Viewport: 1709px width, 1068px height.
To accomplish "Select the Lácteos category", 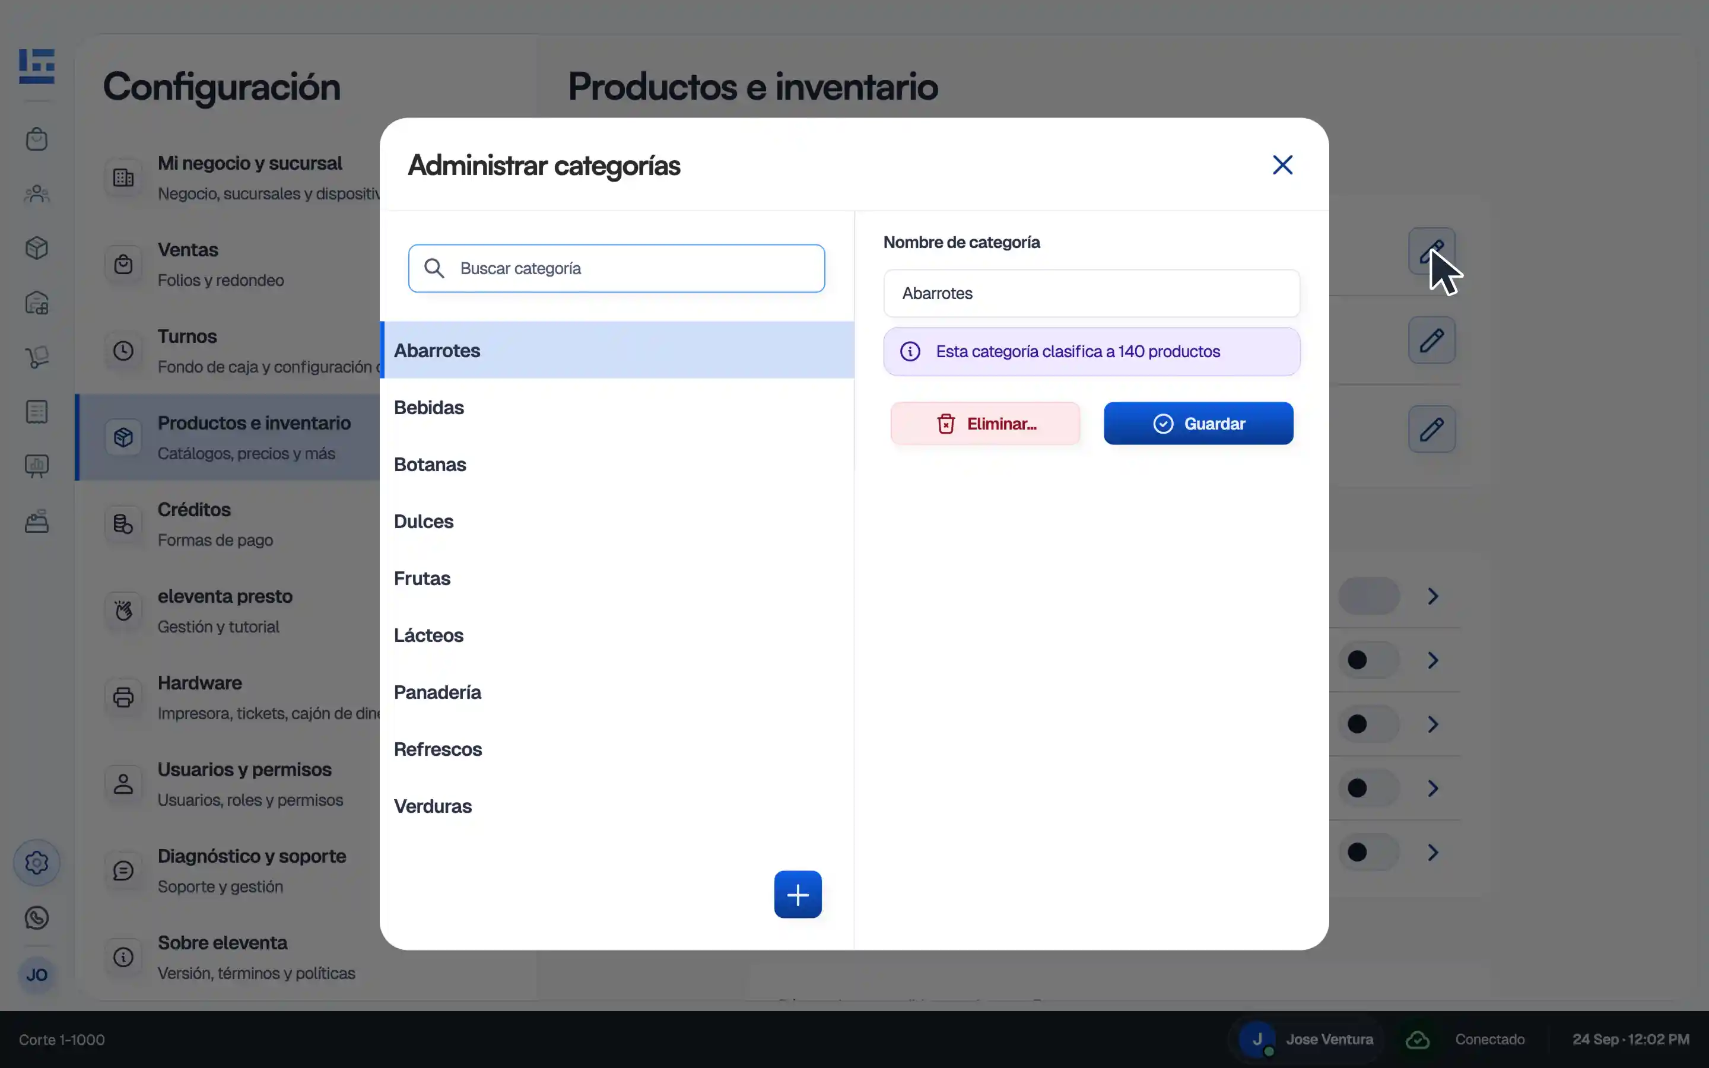I will tap(617, 635).
